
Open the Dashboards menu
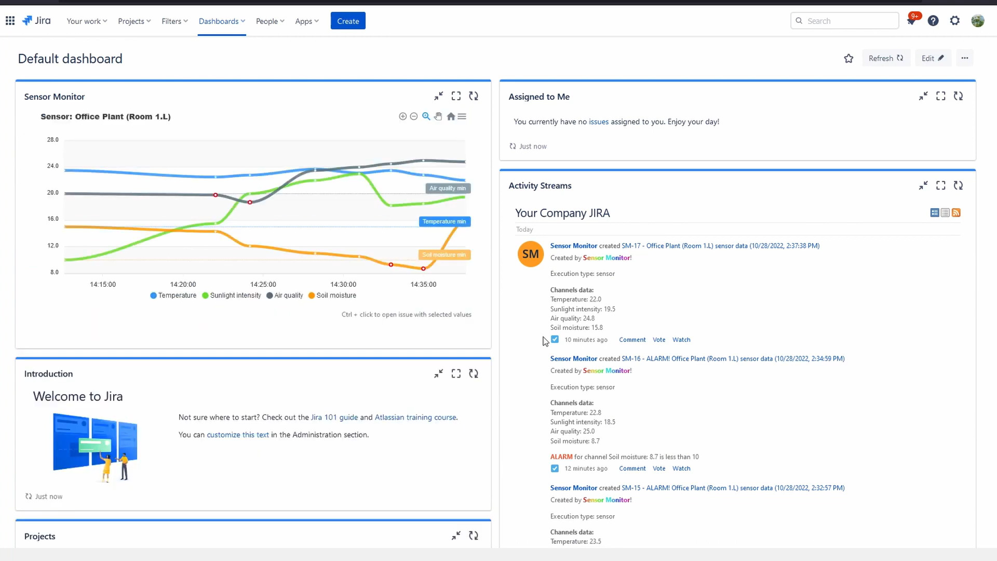click(x=222, y=21)
